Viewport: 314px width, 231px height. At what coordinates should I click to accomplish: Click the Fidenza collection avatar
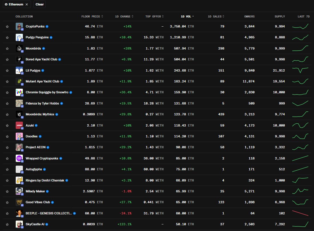(19, 103)
